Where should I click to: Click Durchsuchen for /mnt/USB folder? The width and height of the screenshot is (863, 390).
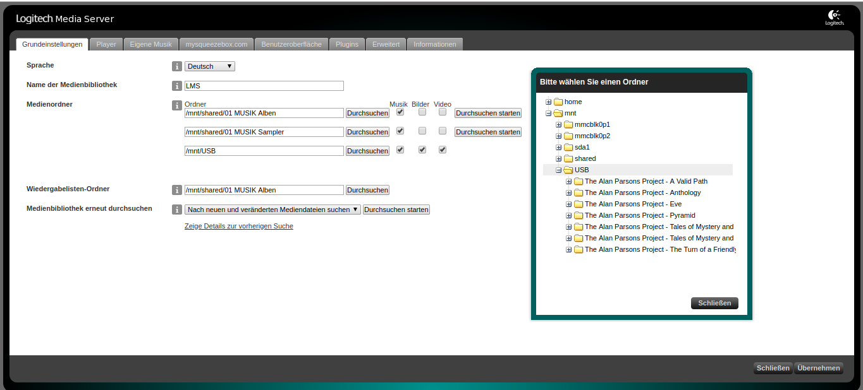(x=367, y=151)
